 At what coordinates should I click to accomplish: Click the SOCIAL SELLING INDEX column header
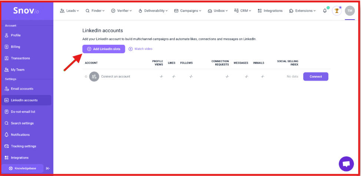pos(288,63)
